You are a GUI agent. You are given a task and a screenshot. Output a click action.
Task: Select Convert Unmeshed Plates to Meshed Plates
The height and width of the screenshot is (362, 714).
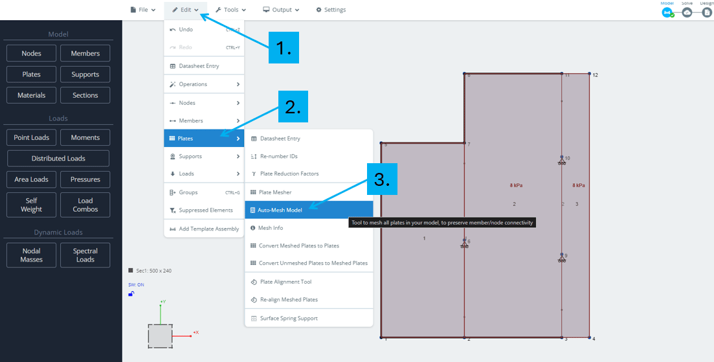tap(309, 263)
